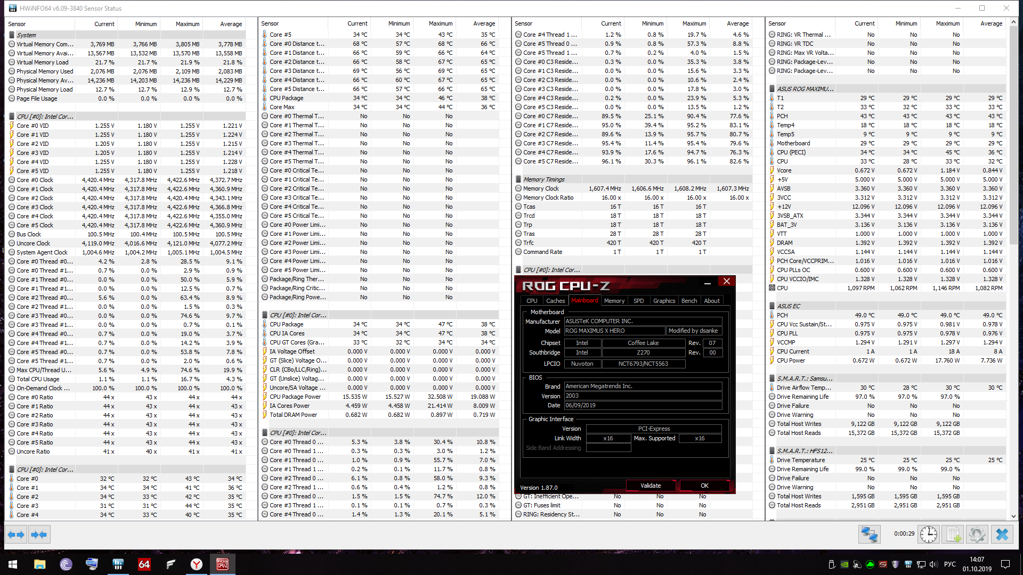Viewport: 1023px width, 575px height.
Task: Click the Maximum column header in first panel
Action: 188,24
